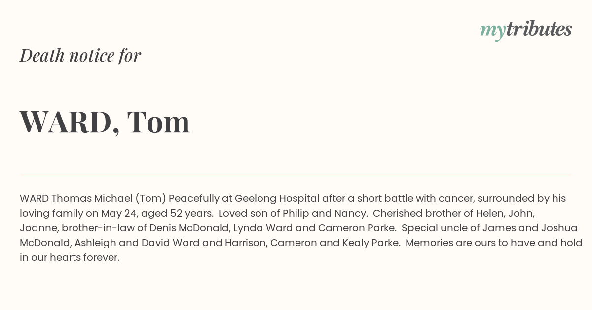The width and height of the screenshot is (592, 310).
Task: Click the name 'Thomas Michael (Tom)' in the notice
Action: click(x=109, y=198)
